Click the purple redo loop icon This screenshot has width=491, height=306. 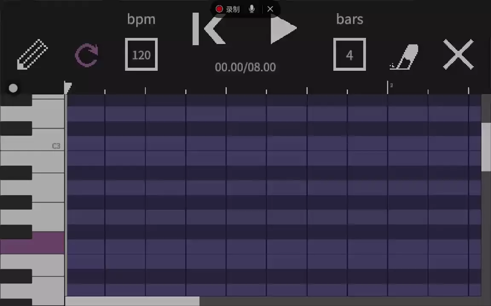[x=87, y=55]
